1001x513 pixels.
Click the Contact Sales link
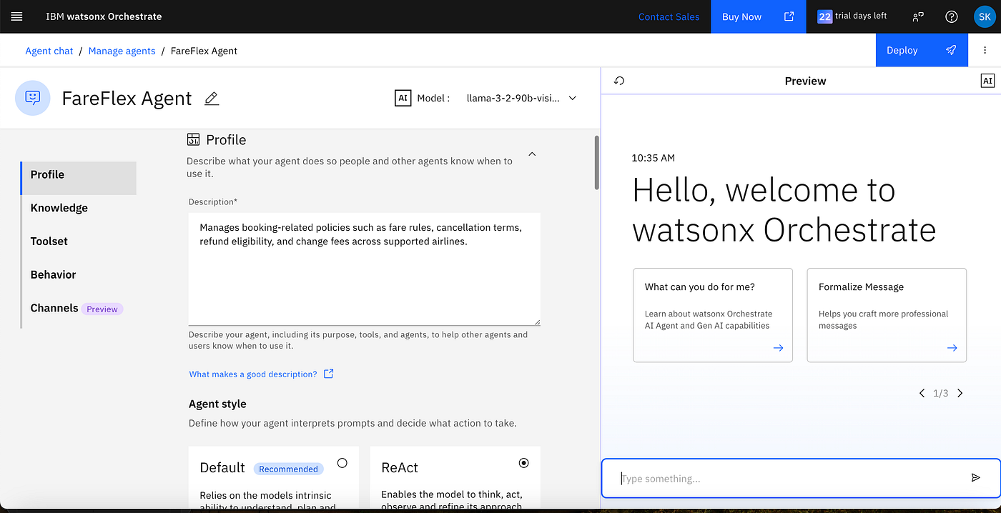click(669, 16)
